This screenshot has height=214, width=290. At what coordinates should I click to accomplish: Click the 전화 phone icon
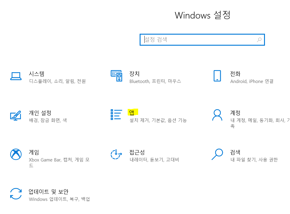217,76
